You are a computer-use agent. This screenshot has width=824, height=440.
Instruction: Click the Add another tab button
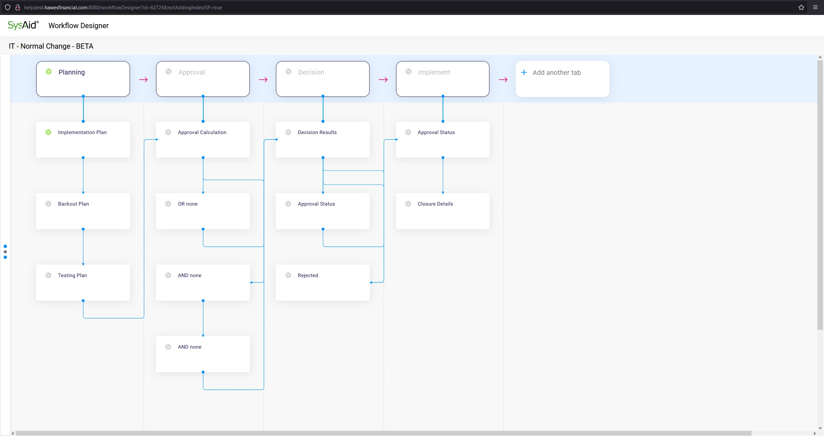point(562,79)
